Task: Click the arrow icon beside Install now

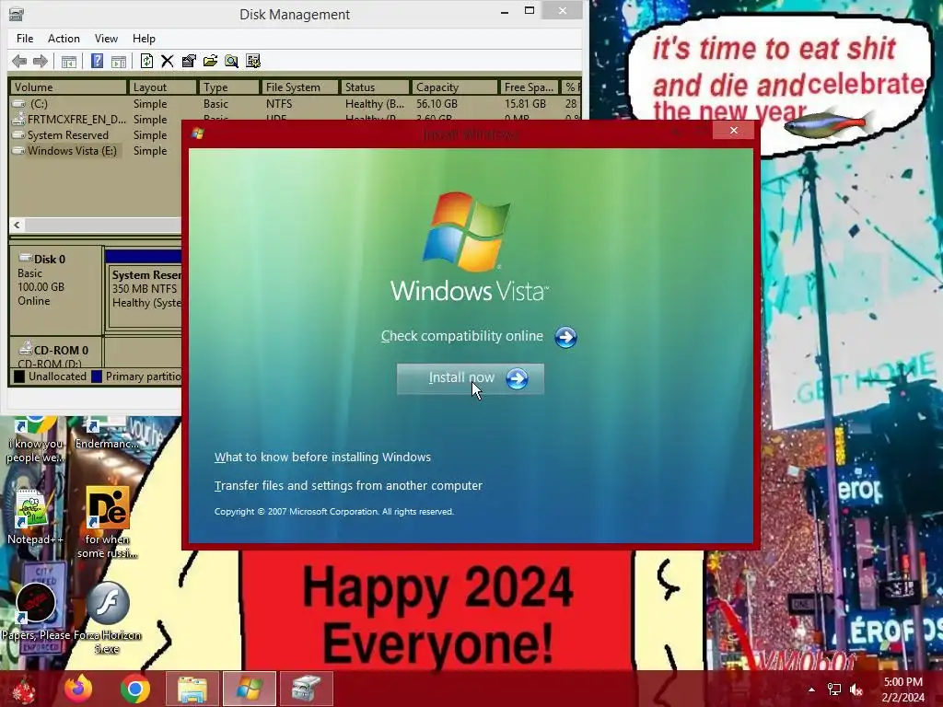Action: [x=517, y=378]
